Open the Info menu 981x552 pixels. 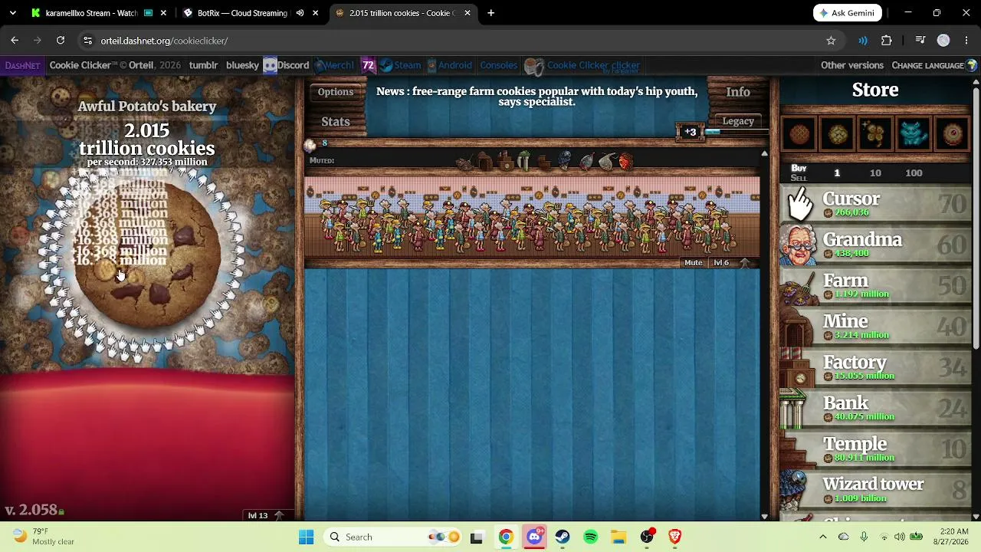click(x=738, y=92)
